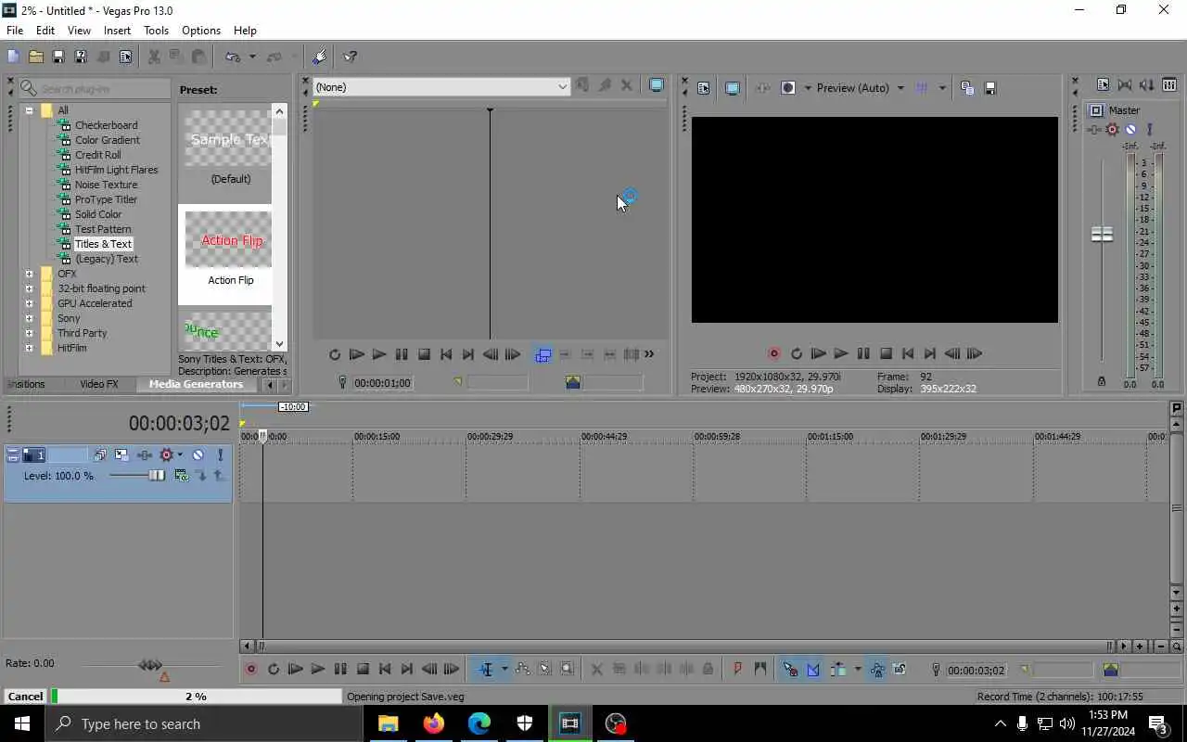
Task: Select the Media Generators tab
Action: (x=196, y=384)
